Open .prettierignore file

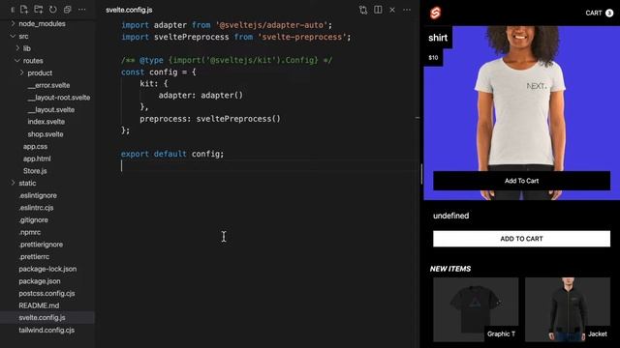coord(41,245)
